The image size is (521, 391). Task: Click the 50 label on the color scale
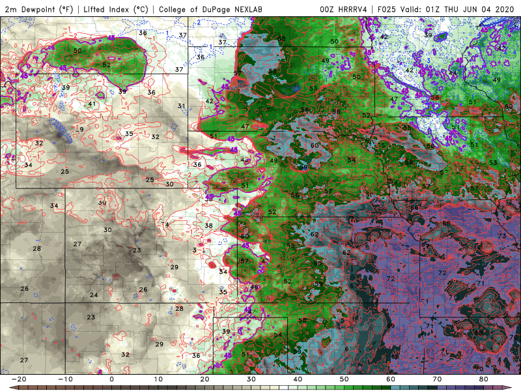[x=345, y=379]
